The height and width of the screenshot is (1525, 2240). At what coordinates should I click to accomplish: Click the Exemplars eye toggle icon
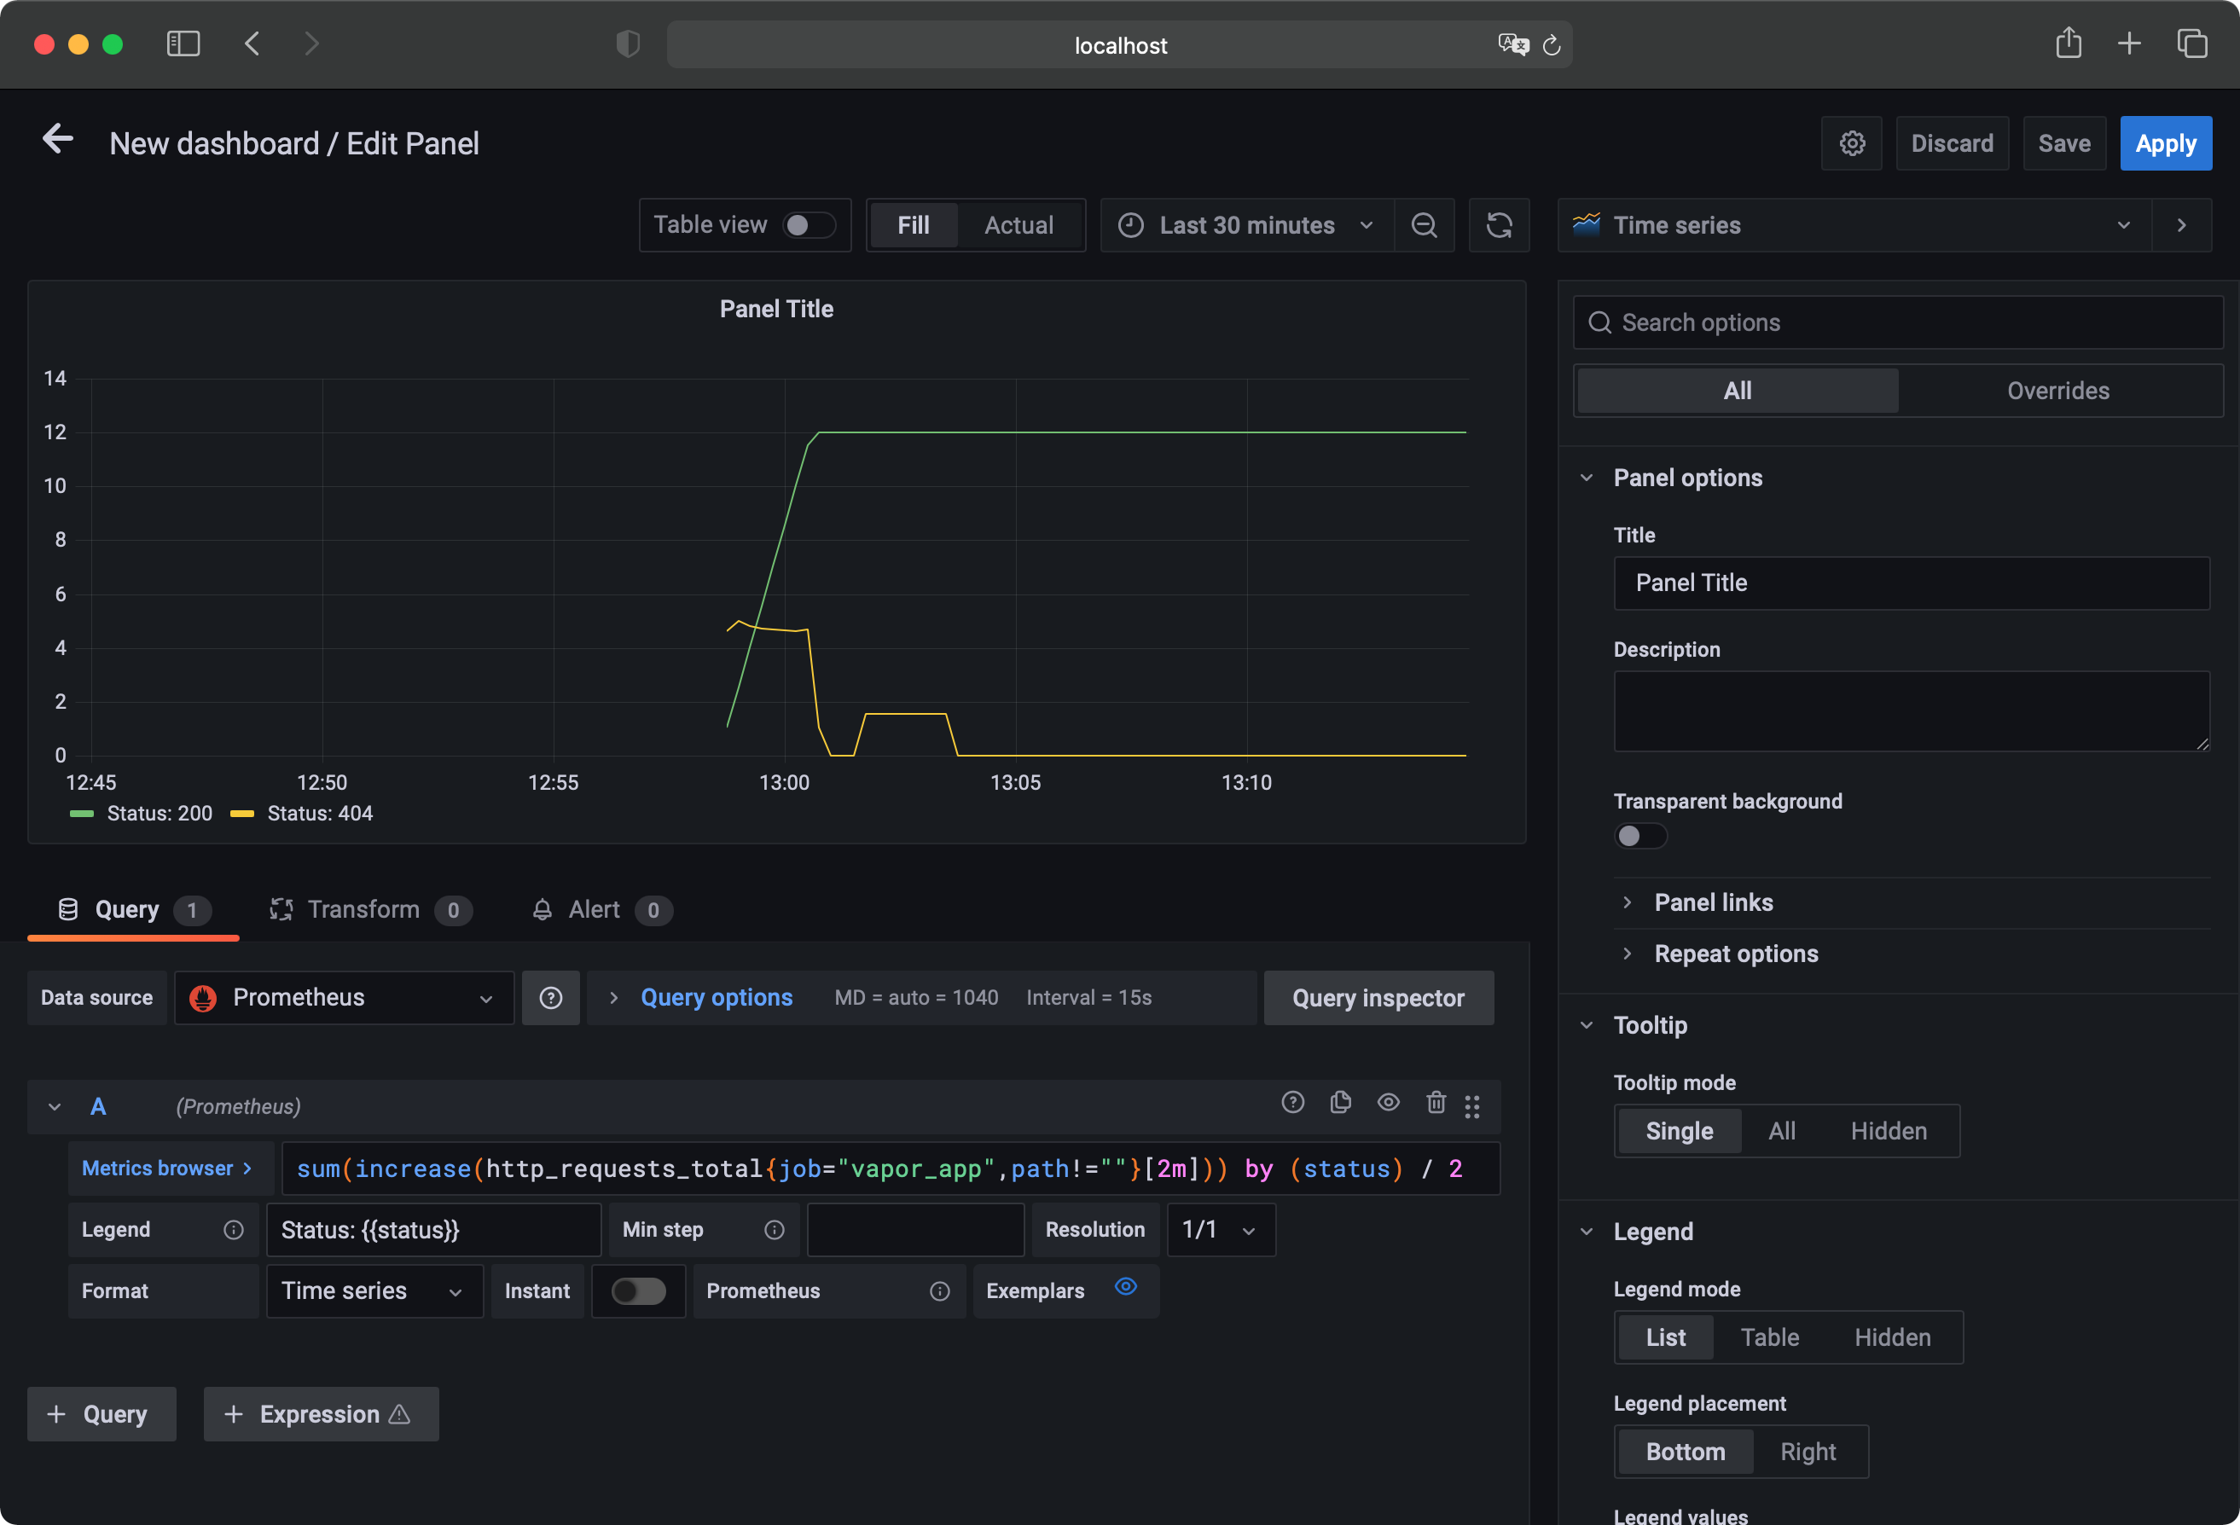point(1125,1289)
